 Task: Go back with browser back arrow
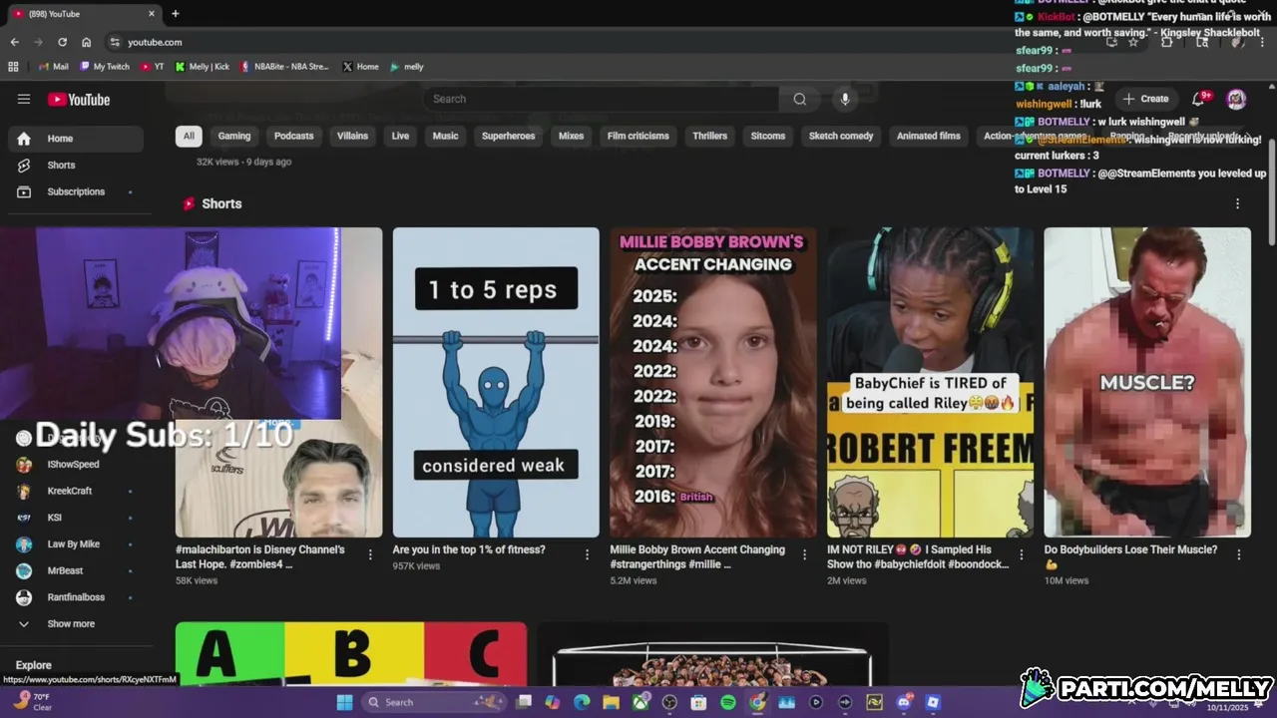point(14,42)
